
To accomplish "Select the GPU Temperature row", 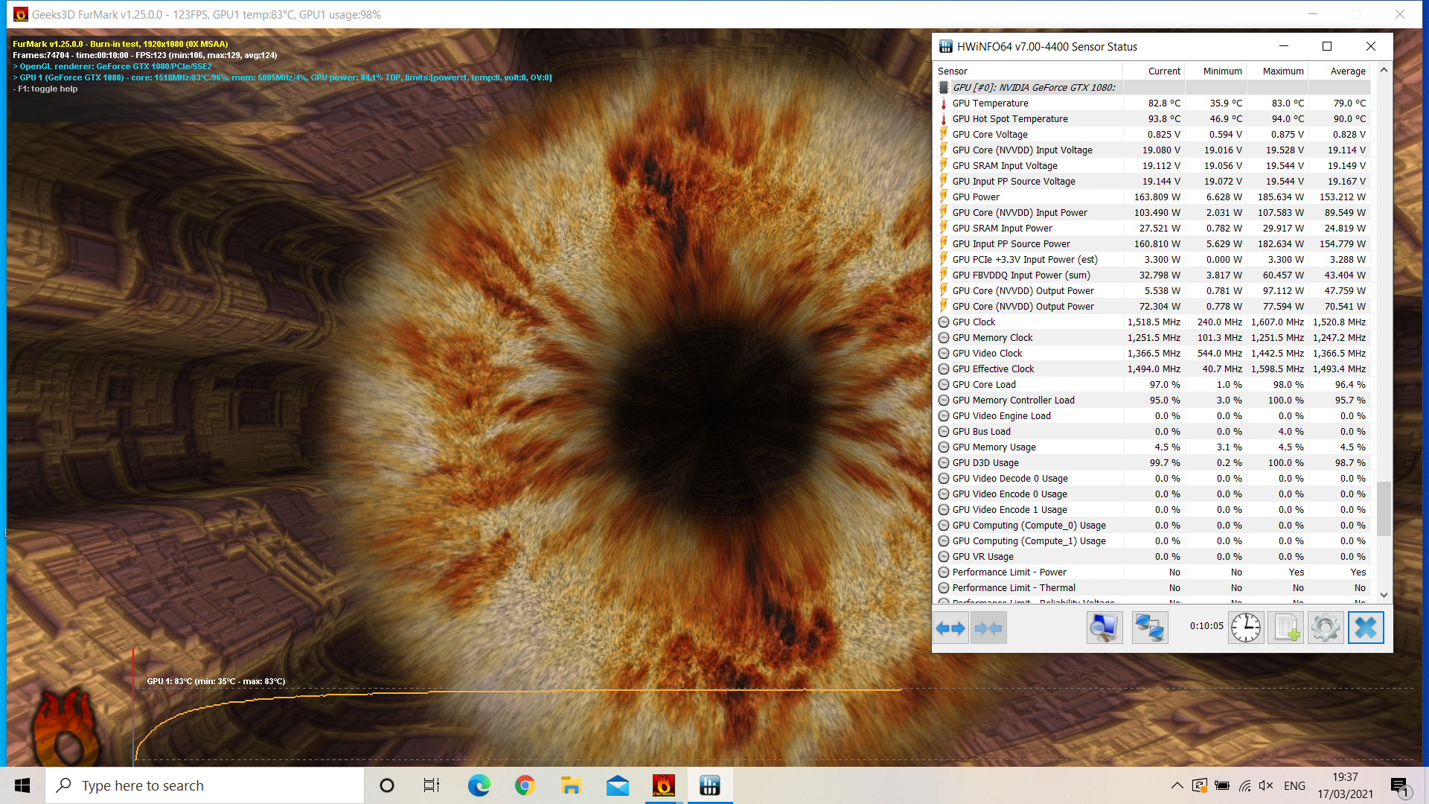I will 1152,103.
